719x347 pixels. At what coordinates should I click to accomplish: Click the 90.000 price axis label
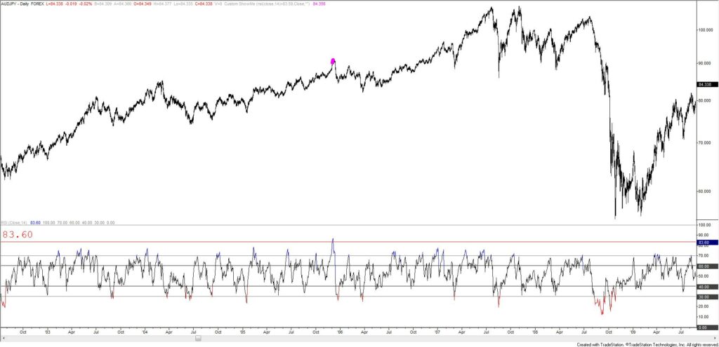point(705,63)
